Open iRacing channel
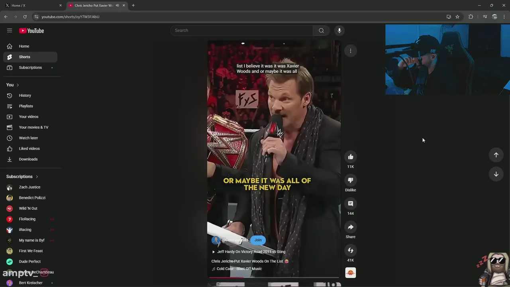Screen dimensions: 510x287 coord(30,230)
